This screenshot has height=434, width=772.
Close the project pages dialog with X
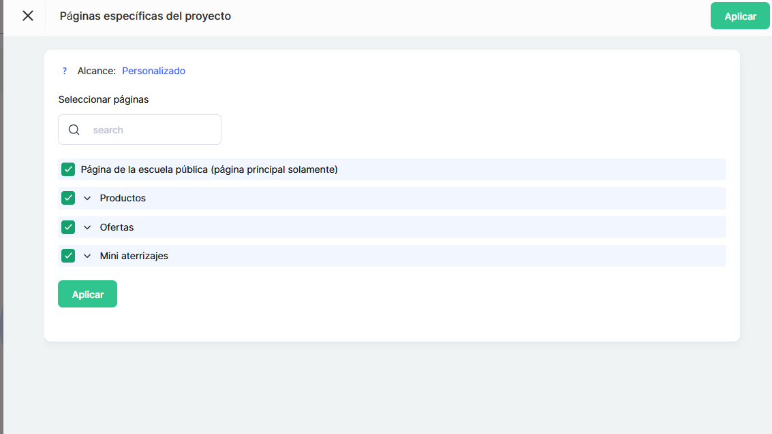pos(28,16)
